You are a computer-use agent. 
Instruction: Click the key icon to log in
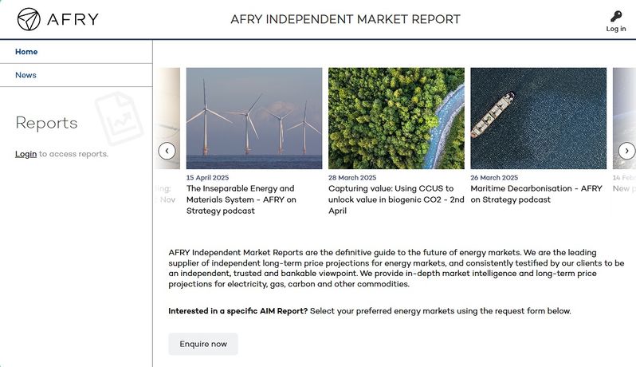tap(615, 15)
